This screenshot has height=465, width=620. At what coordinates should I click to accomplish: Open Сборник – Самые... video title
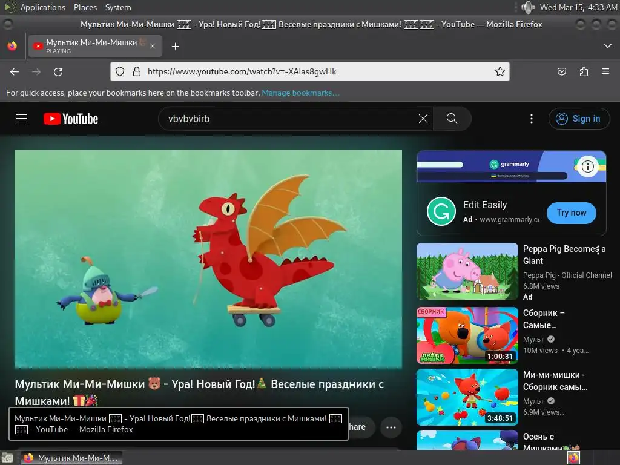point(544,319)
